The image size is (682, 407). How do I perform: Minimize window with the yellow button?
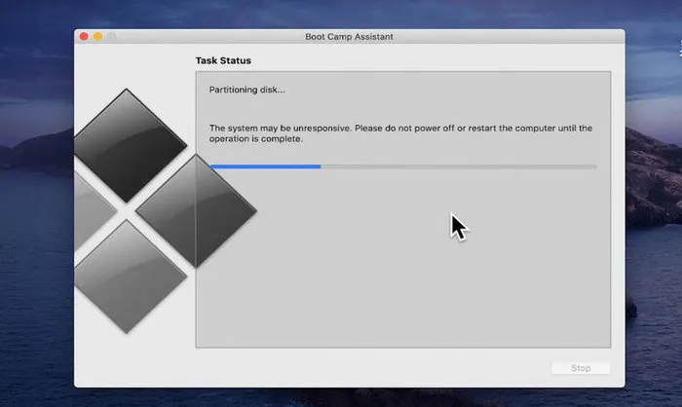point(97,37)
